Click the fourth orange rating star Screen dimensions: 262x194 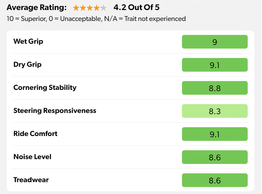[x=96, y=8]
